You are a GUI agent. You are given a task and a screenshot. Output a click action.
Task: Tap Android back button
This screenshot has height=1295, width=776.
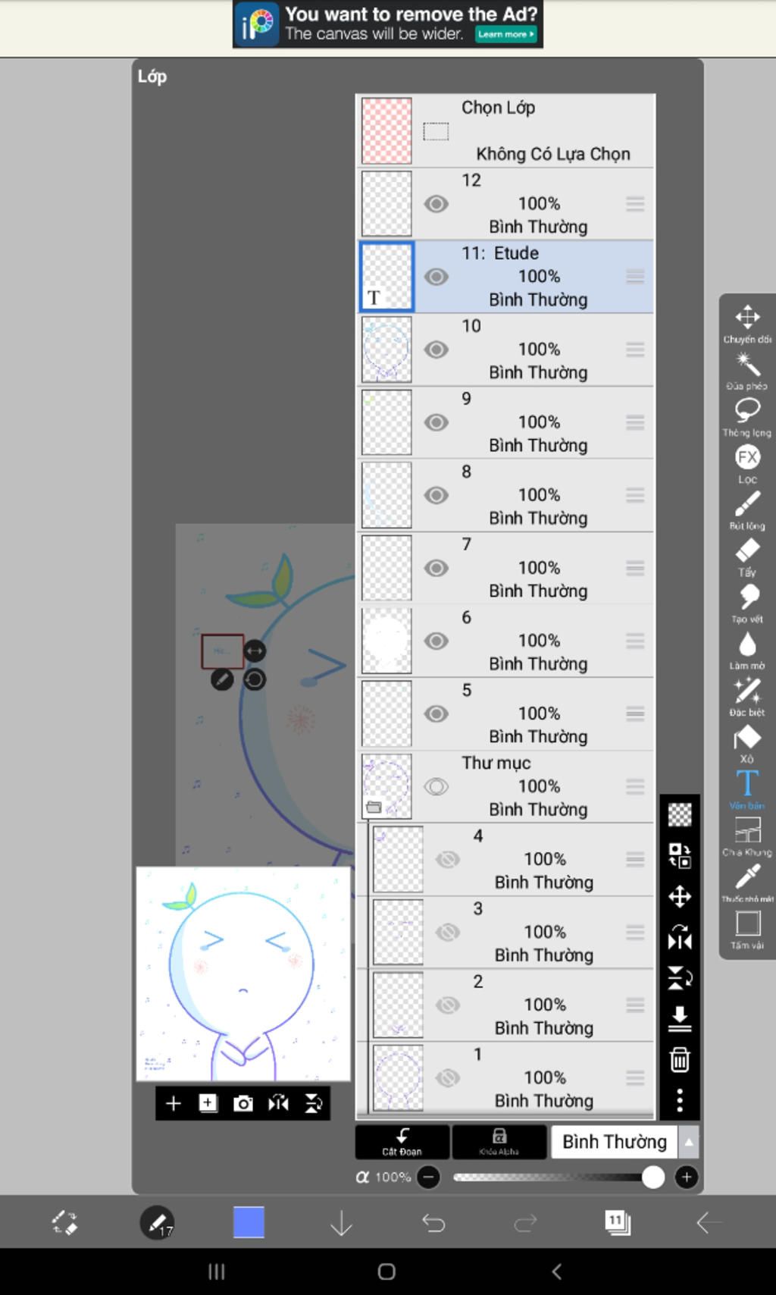(557, 1271)
